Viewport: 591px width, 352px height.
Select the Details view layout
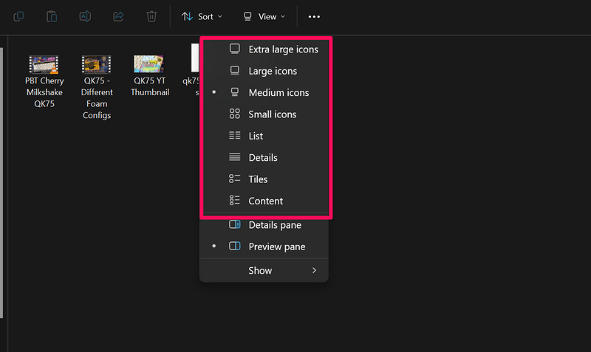(262, 157)
